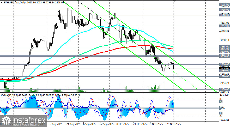Select the 3238.00 price level label
The height and width of the screenshot is (127, 230).
pos(225,56)
